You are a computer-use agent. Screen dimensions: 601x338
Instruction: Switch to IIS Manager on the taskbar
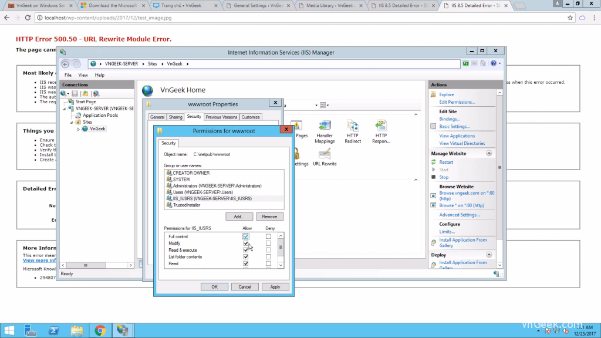point(123,330)
